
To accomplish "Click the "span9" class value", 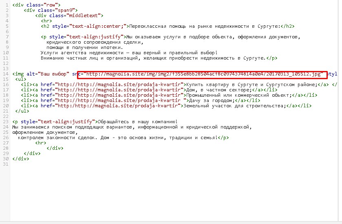I will coord(66,10).
